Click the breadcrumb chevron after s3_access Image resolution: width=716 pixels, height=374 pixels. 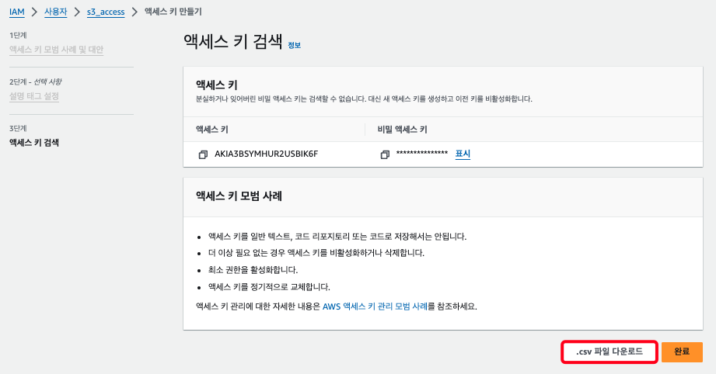pyautogui.click(x=134, y=12)
